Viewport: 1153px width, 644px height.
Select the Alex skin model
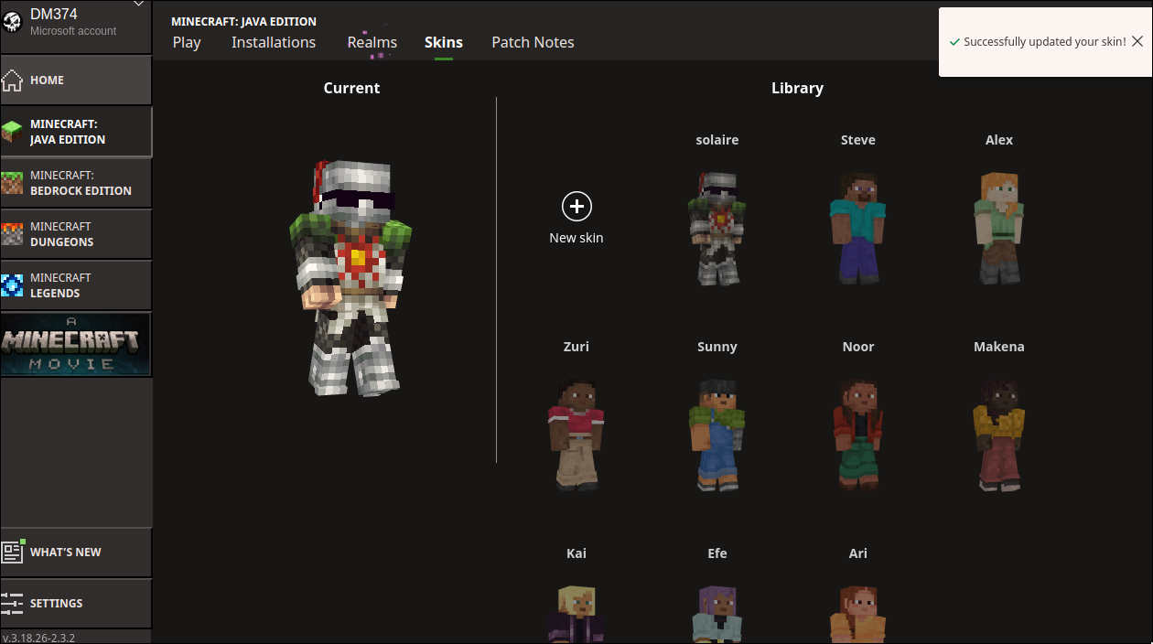coord(999,228)
